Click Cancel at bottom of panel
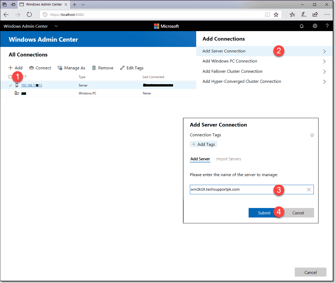 tap(310, 272)
